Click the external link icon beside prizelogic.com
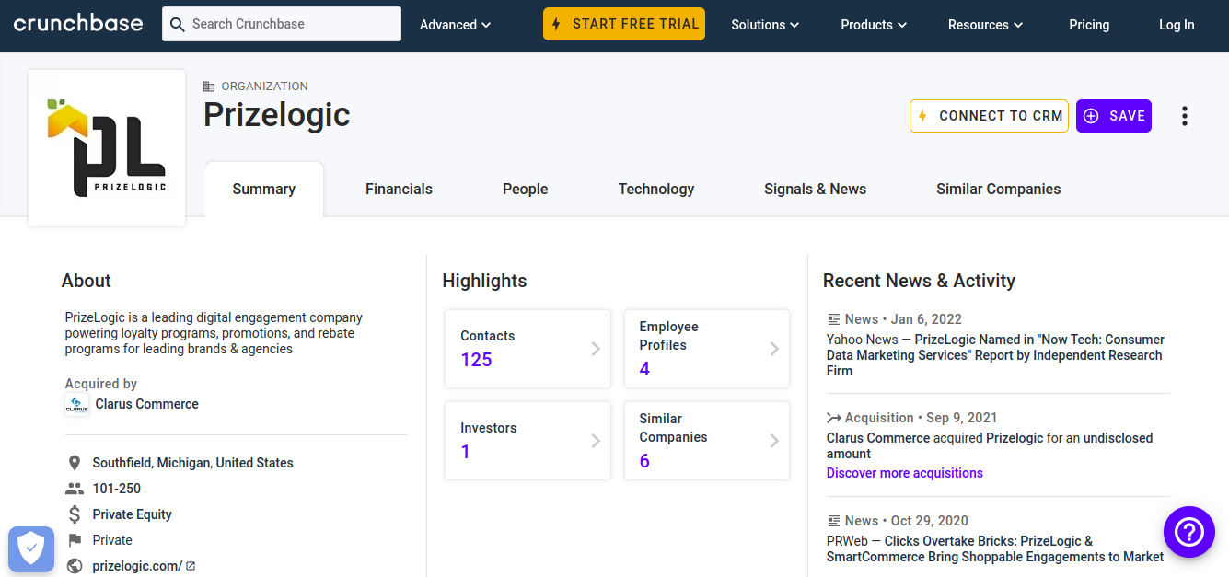Screen dimensions: 1229x577 pyautogui.click(x=191, y=566)
